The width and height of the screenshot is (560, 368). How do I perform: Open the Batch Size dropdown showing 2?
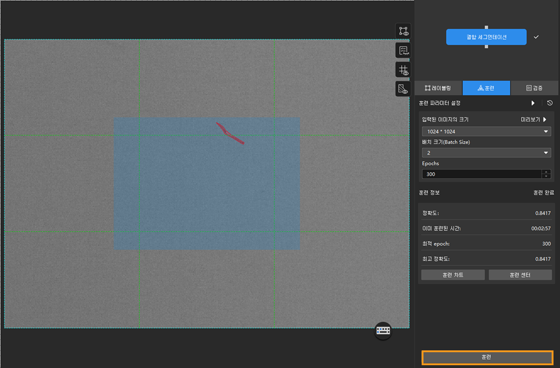486,153
